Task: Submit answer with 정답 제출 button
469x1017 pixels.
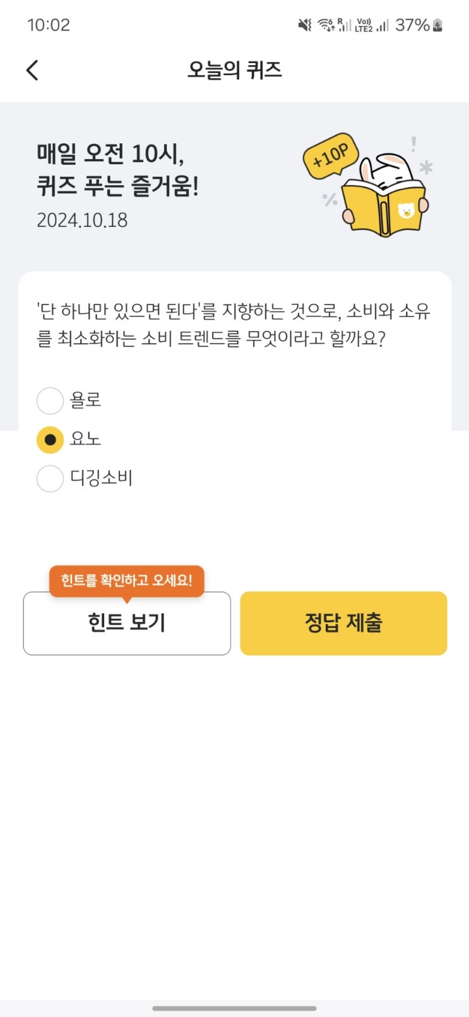Action: [343, 623]
